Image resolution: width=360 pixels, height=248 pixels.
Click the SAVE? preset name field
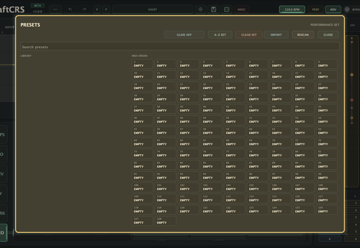tap(153, 9)
